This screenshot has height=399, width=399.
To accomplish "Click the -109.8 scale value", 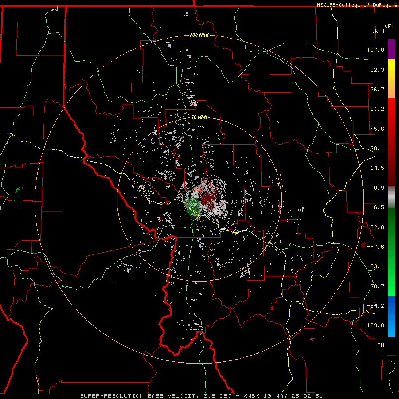I will point(374,325).
